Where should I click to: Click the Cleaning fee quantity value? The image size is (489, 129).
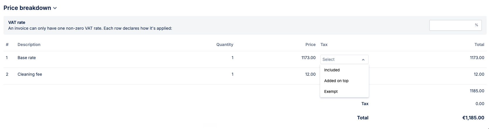[x=232, y=74]
